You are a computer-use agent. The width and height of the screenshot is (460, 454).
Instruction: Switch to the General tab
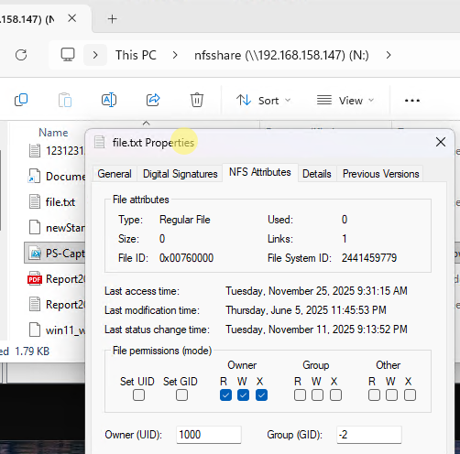pos(115,174)
